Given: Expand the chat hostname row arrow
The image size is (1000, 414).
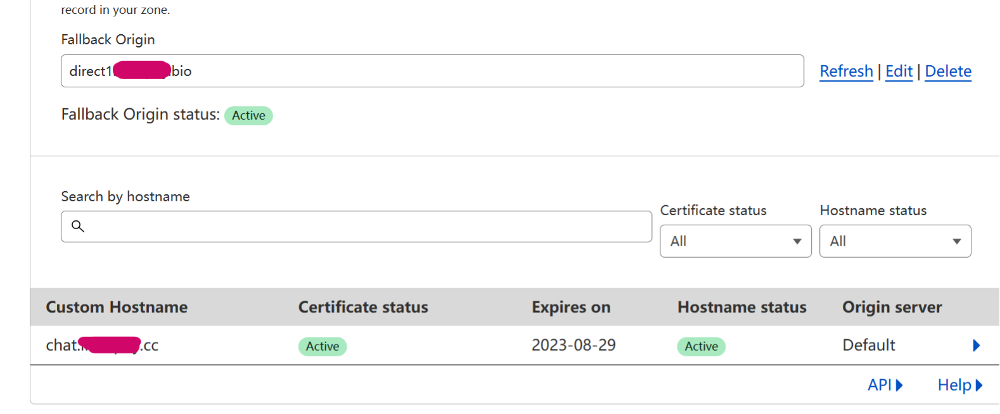Looking at the screenshot, I should tap(976, 346).
